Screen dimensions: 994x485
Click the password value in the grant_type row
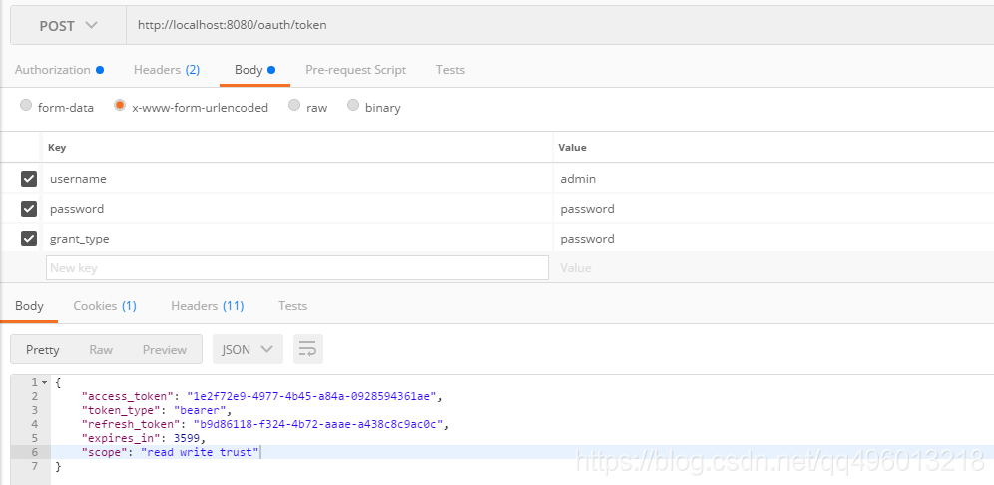pyautogui.click(x=773, y=238)
